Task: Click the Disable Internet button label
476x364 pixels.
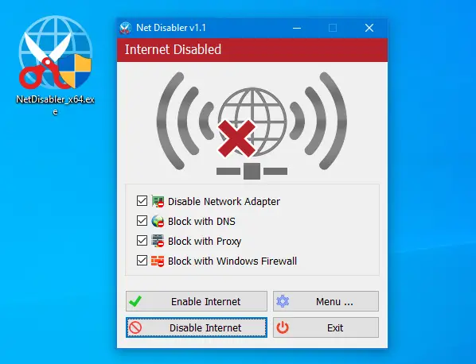Action: tap(205, 328)
